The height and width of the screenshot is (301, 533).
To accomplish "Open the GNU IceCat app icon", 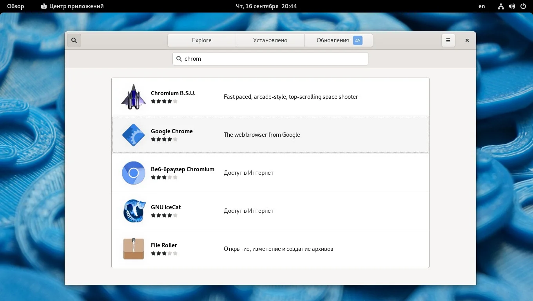I will coord(134,211).
